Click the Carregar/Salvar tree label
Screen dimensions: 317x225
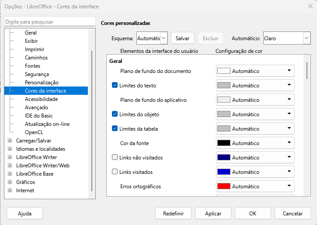pyautogui.click(x=34, y=141)
